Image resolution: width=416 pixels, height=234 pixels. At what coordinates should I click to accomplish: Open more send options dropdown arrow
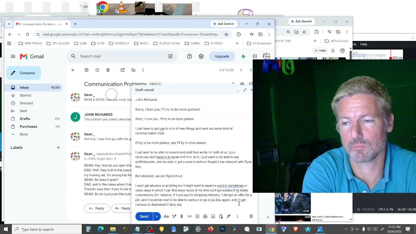click(x=157, y=216)
